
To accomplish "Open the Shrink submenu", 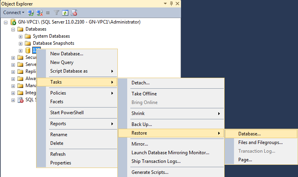I will (138, 113).
